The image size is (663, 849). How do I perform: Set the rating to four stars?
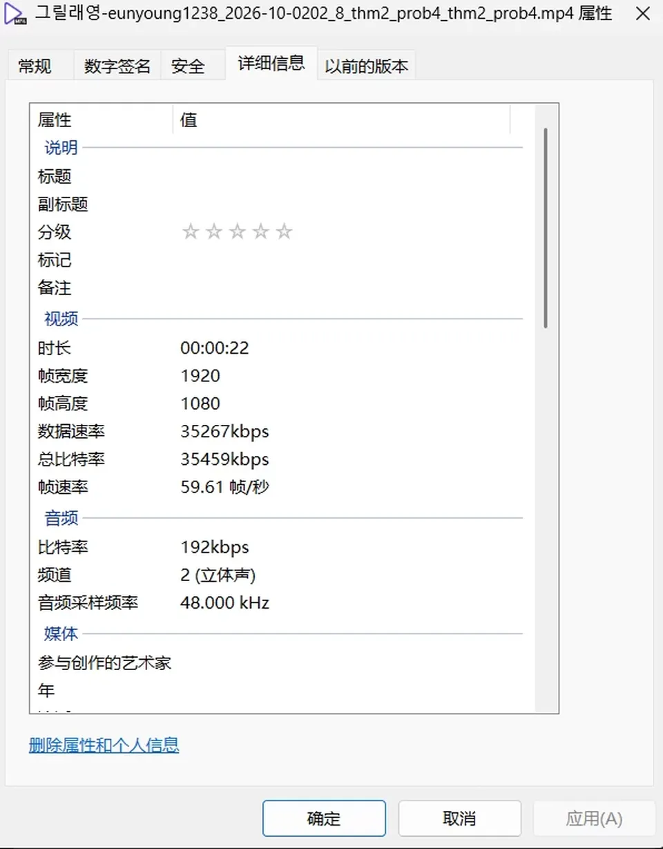[261, 232]
